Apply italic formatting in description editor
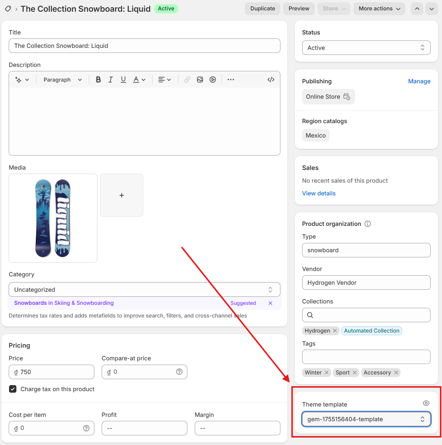 (x=110, y=80)
